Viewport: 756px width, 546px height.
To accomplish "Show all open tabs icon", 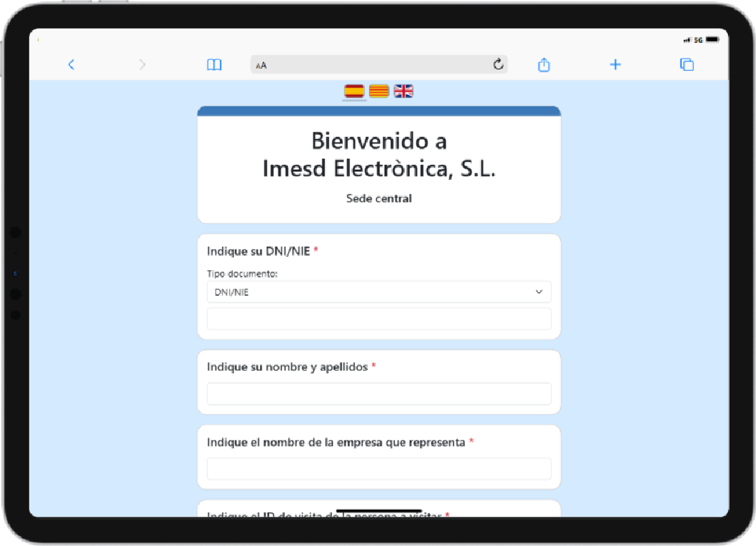I will click(x=687, y=65).
